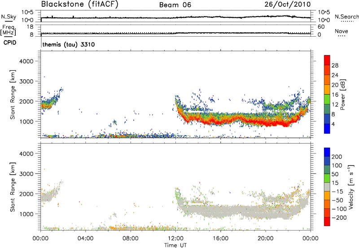
Task: Click the "4000" tick of the velocity panel
Action: click(x=26, y=154)
